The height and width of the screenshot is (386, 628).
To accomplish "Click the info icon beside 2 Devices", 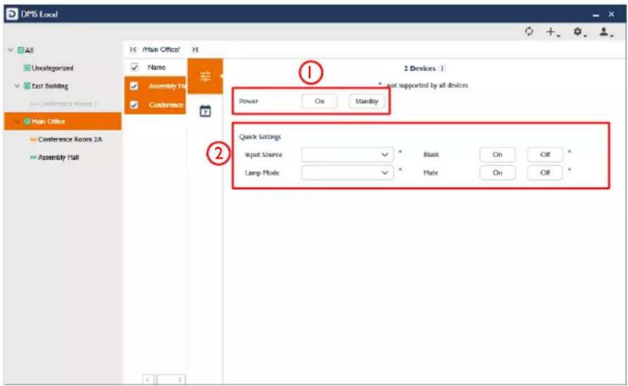I will tap(442, 69).
